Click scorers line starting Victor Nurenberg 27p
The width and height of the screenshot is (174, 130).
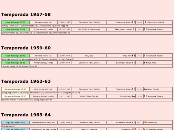click(x=87, y=59)
